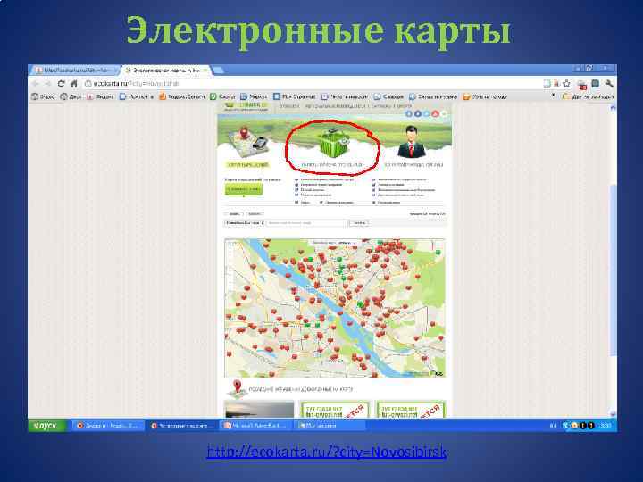643x482 pixels.
Task: Click the map-pin icon below the map
Action: click(237, 388)
